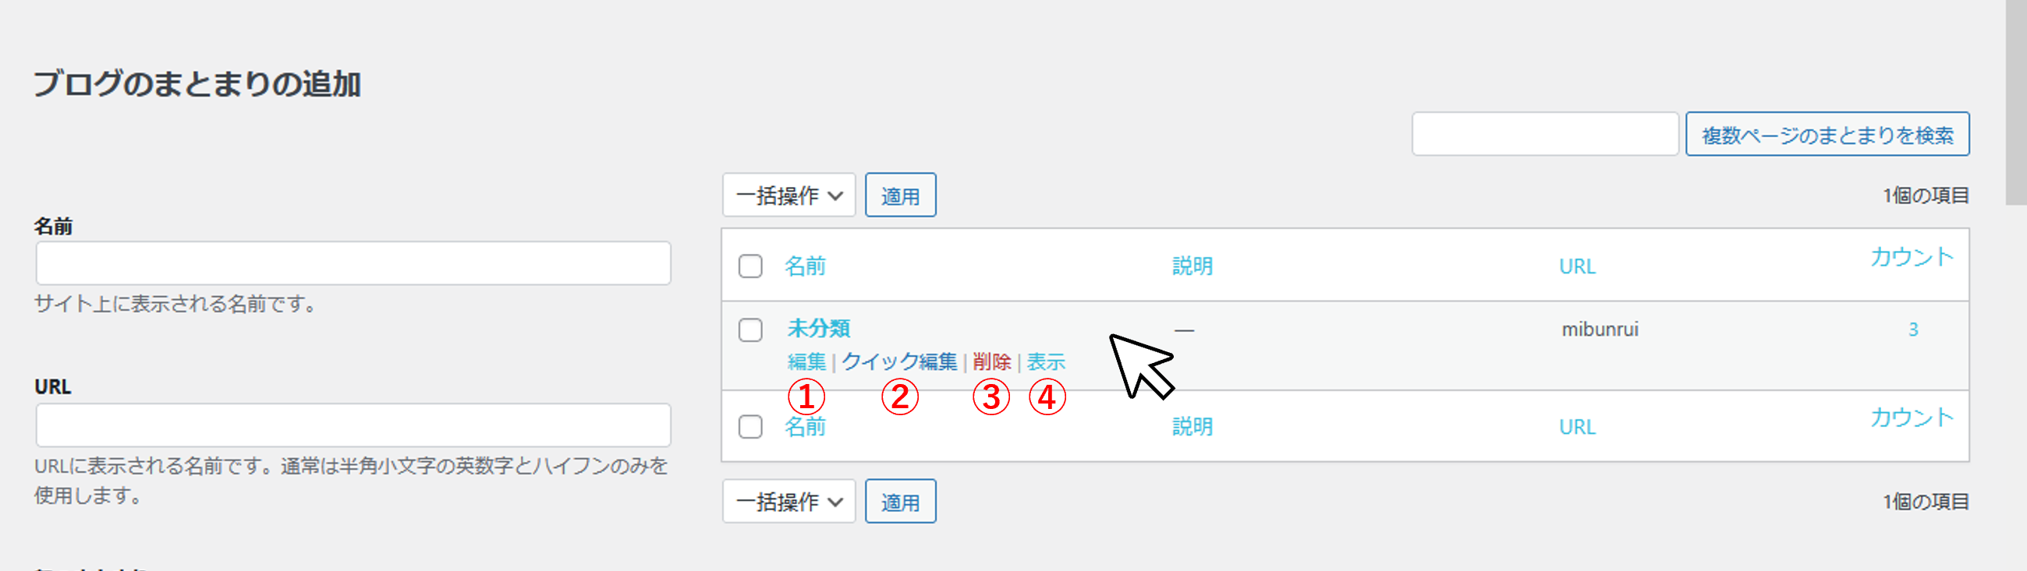
Task: Sort by 説明 column header
Action: pyautogui.click(x=1192, y=266)
